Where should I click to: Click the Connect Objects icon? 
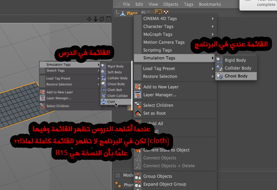coord(138,158)
